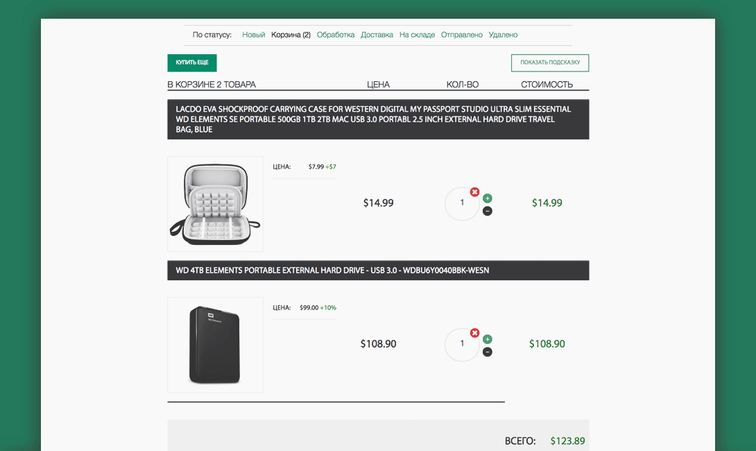Click Показать подсказку button
Screen dimensions: 756x451
pyautogui.click(x=550, y=62)
